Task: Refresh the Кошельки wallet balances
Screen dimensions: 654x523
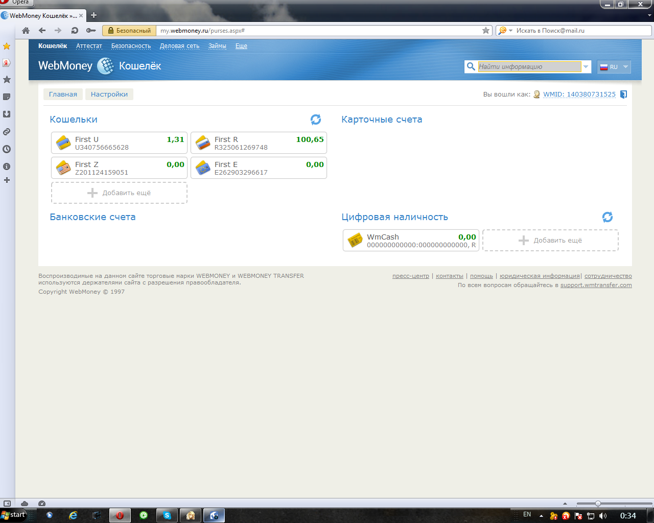Action: click(316, 120)
